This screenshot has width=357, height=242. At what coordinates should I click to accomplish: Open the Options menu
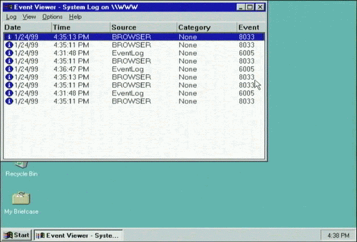pos(52,17)
